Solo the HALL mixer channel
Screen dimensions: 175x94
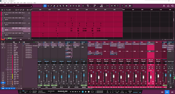[48, 67]
